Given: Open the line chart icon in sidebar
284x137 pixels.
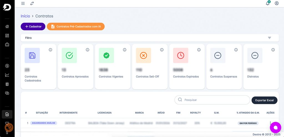Looking at the screenshot, I should tap(7, 75).
